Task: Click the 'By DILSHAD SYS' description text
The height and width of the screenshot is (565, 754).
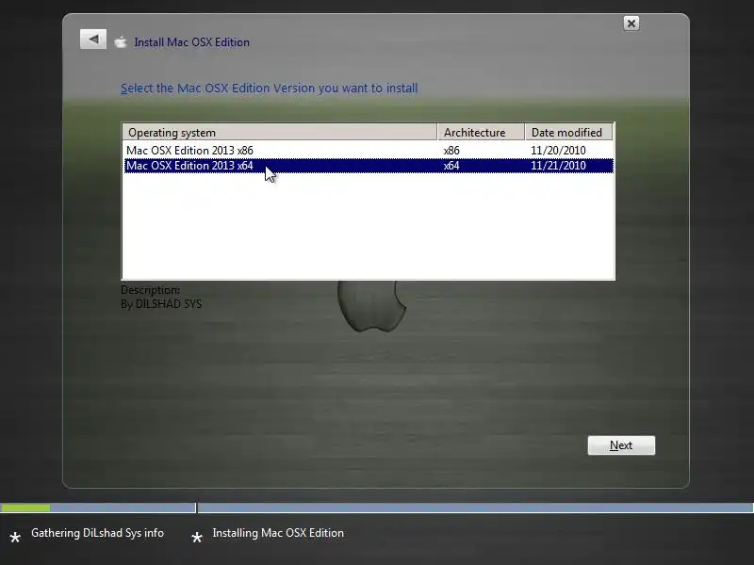Action: point(161,304)
